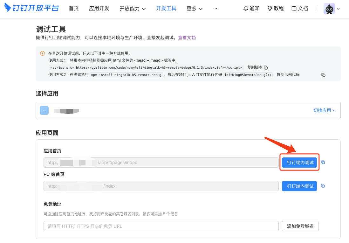Click the ellipsis overflow menu in the navbar
Viewport: 349px width, 243px height.
point(215,9)
